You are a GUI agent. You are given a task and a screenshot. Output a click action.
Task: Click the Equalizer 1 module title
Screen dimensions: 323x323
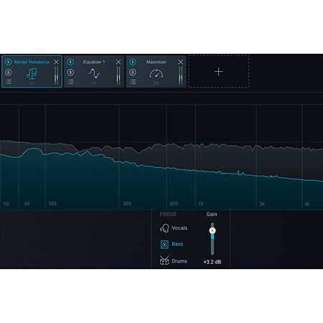tap(94, 62)
